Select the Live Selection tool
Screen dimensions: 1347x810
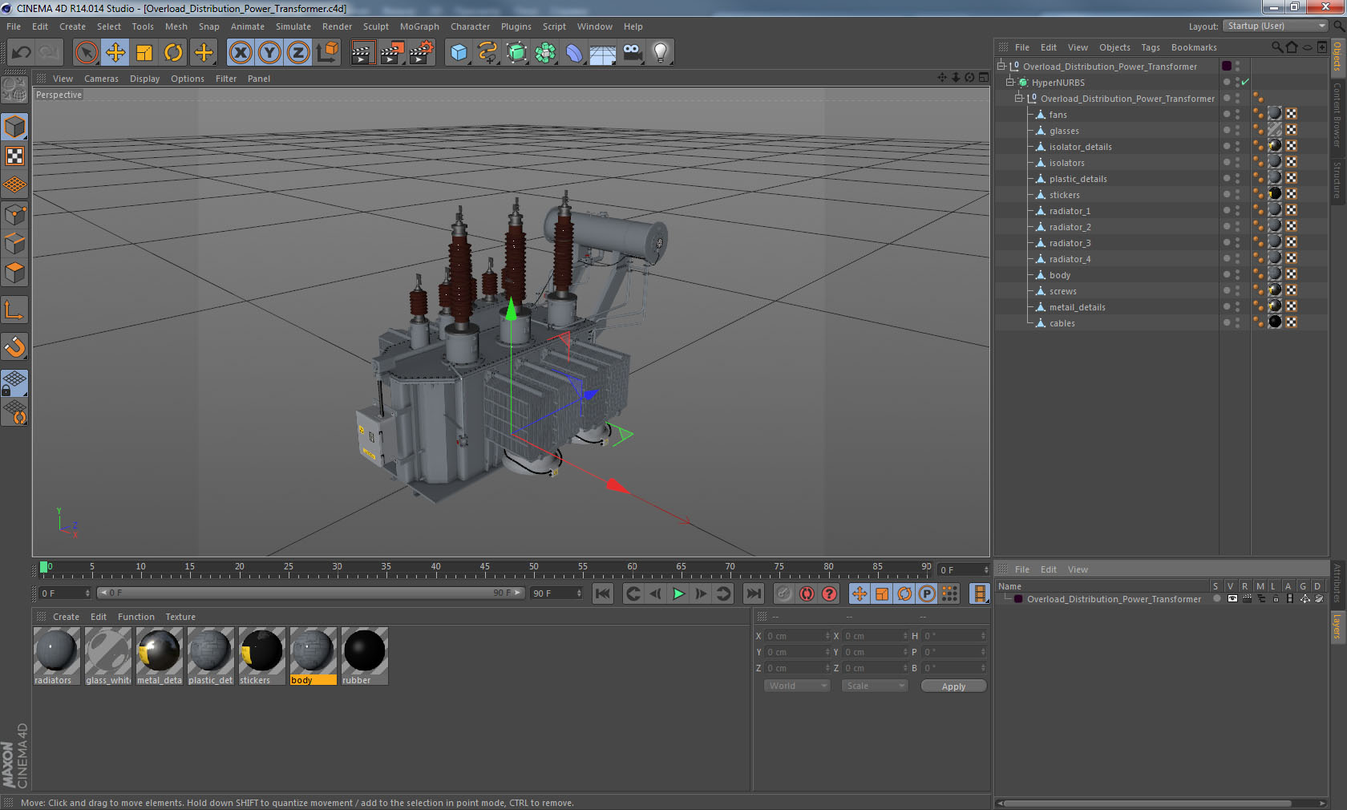pyautogui.click(x=86, y=53)
